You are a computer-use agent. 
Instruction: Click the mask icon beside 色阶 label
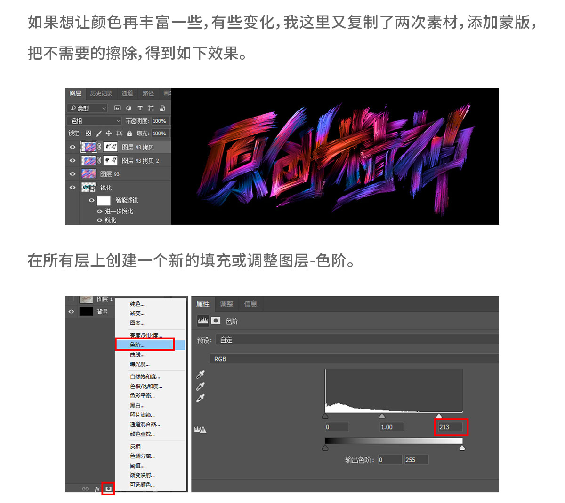[x=216, y=321]
